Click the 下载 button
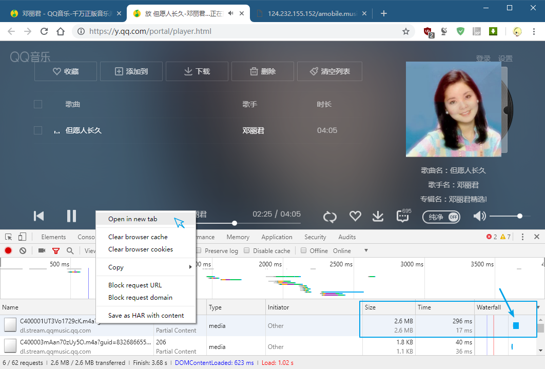 point(197,71)
